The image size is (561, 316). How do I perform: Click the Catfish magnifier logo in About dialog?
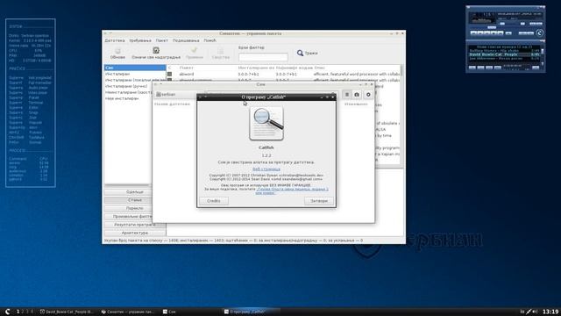[x=266, y=123]
